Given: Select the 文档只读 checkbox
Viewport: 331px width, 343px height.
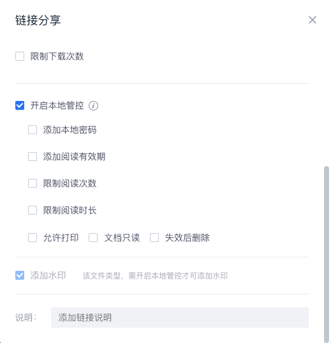Looking at the screenshot, I should coord(93,238).
